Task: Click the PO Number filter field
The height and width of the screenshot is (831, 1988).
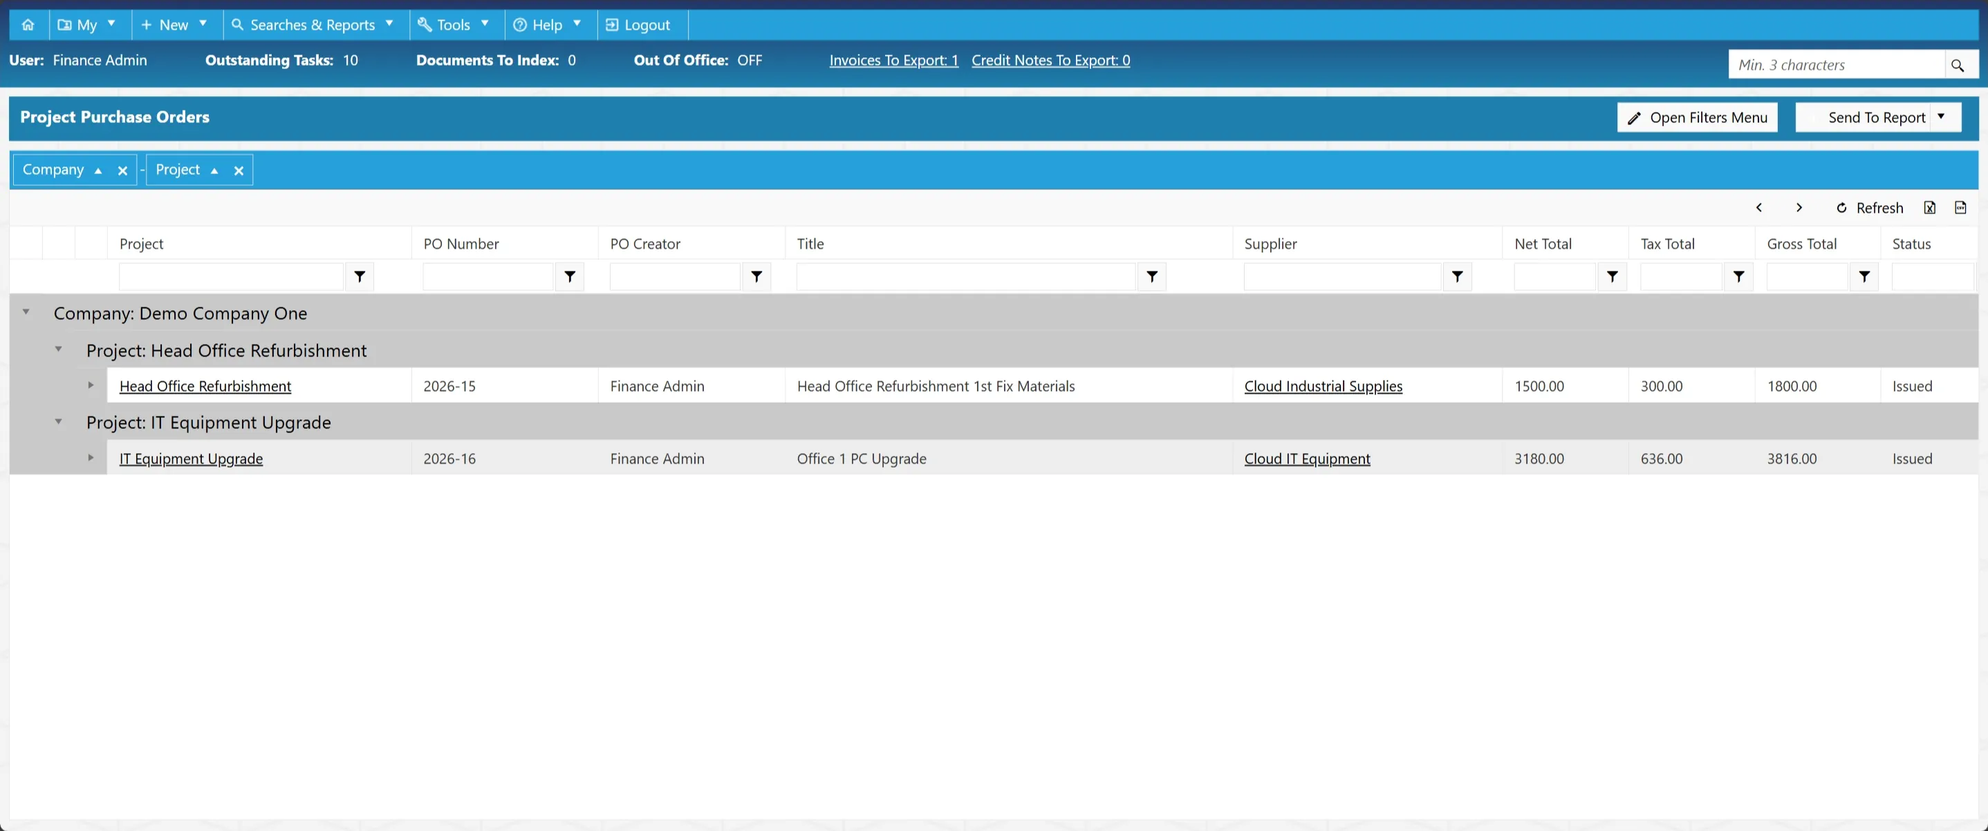Action: (x=487, y=277)
